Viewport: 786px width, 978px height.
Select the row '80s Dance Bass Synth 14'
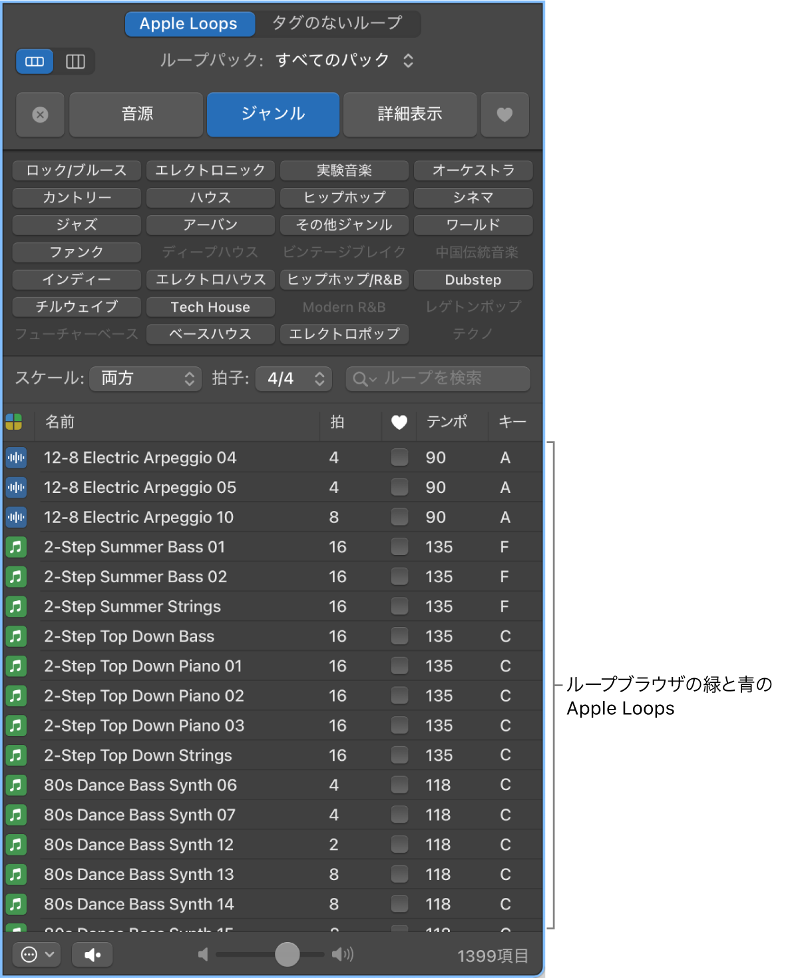pyautogui.click(x=273, y=904)
